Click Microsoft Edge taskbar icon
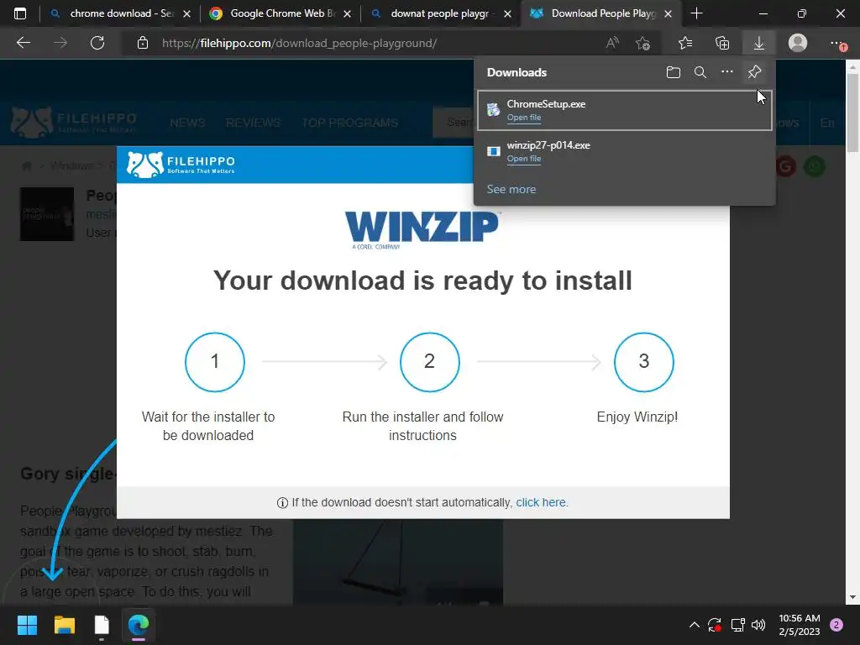 139,625
